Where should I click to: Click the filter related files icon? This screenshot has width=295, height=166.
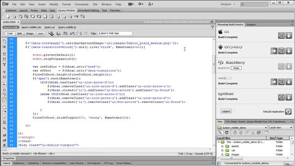coord(212,27)
